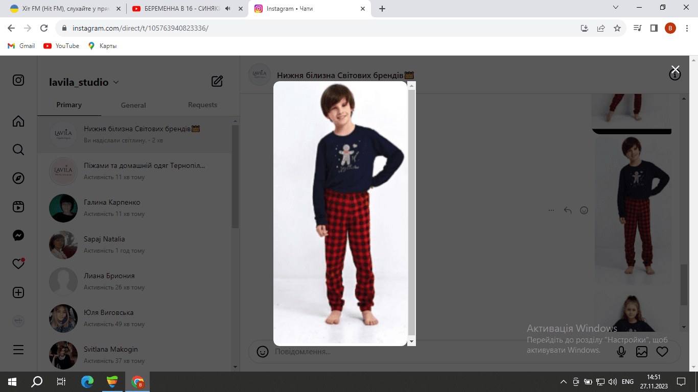Open Windows taskbar search
The width and height of the screenshot is (698, 392).
click(x=37, y=381)
